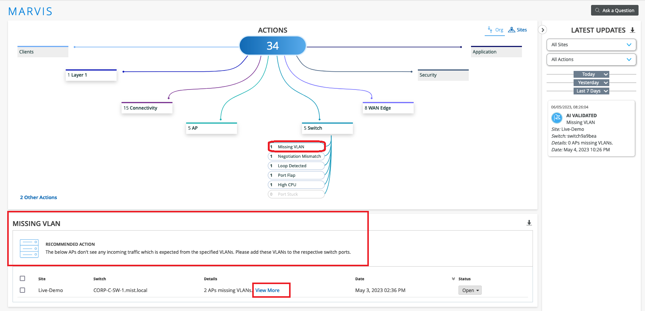Expand the Today updates section
645x311 pixels.
tap(591, 74)
